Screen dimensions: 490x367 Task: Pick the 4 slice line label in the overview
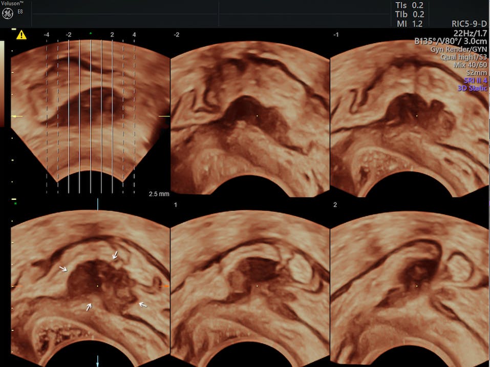(x=134, y=35)
